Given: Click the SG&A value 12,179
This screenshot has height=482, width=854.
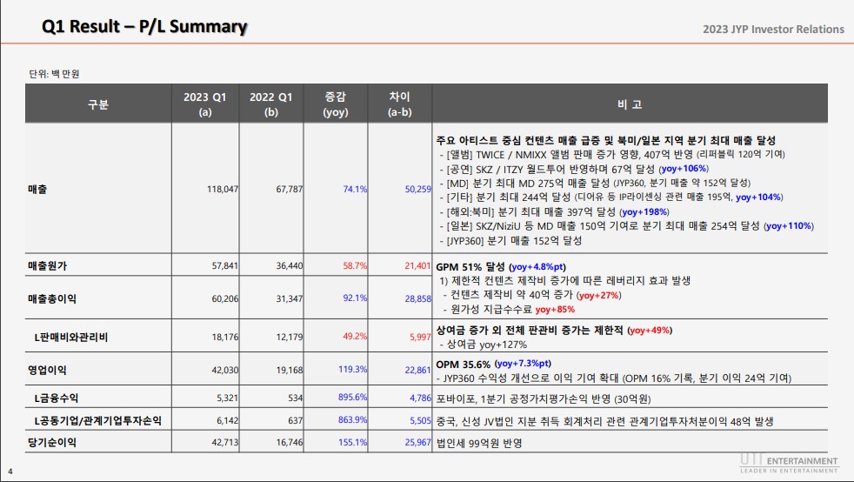Looking at the screenshot, I should [x=290, y=337].
